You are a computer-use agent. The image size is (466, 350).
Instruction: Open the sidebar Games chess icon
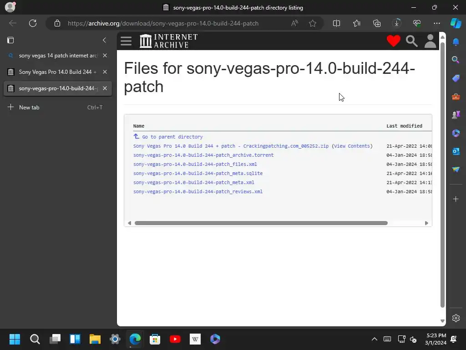(x=456, y=114)
